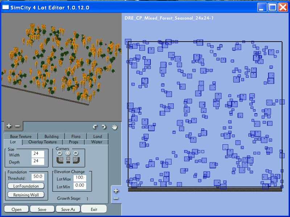Screen dimensions: 290x217
Task: Zoom out the 3D preview with its minus icon
Action: coord(17,126)
